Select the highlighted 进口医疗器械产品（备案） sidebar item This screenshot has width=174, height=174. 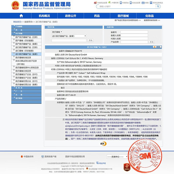(x=26, y=54)
